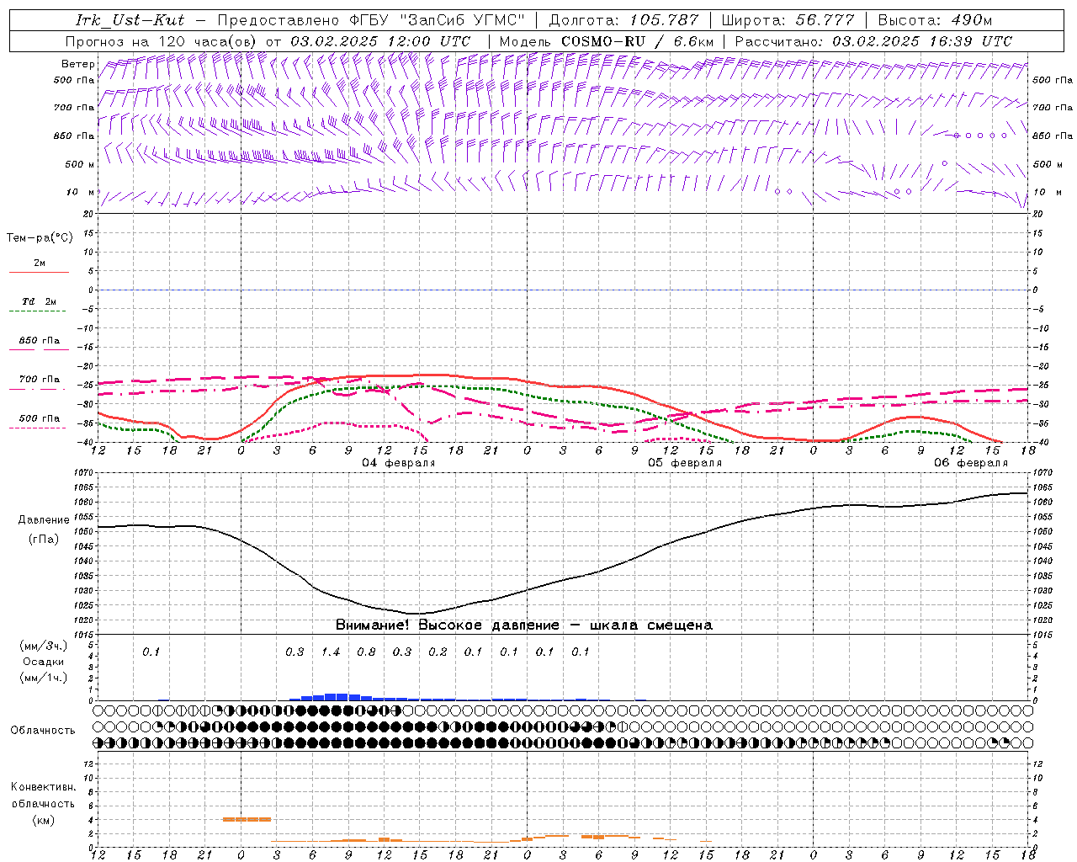1077x862 pixels.
Task: Click the Модель COSMO-RU / 6.6км text
Action: [606, 41]
